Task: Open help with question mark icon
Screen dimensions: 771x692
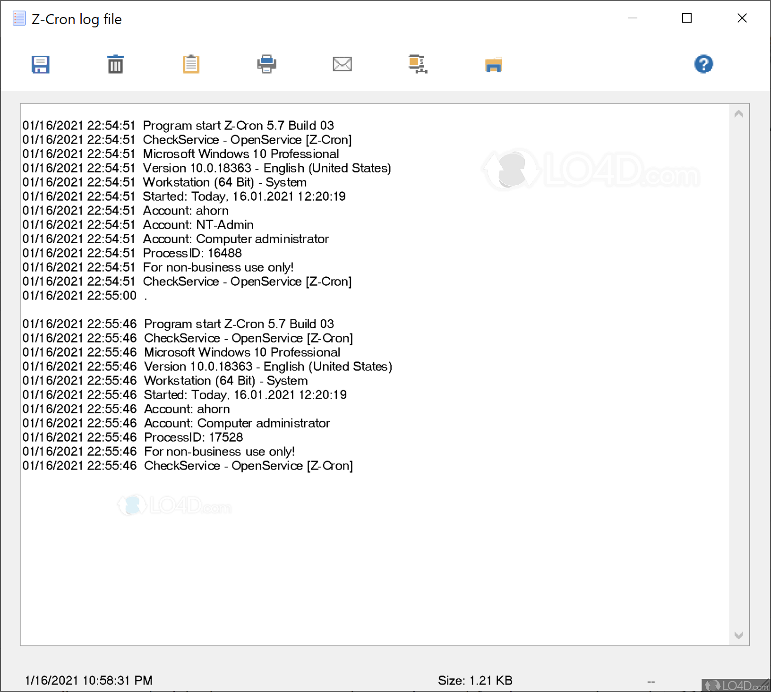Action: tap(703, 64)
